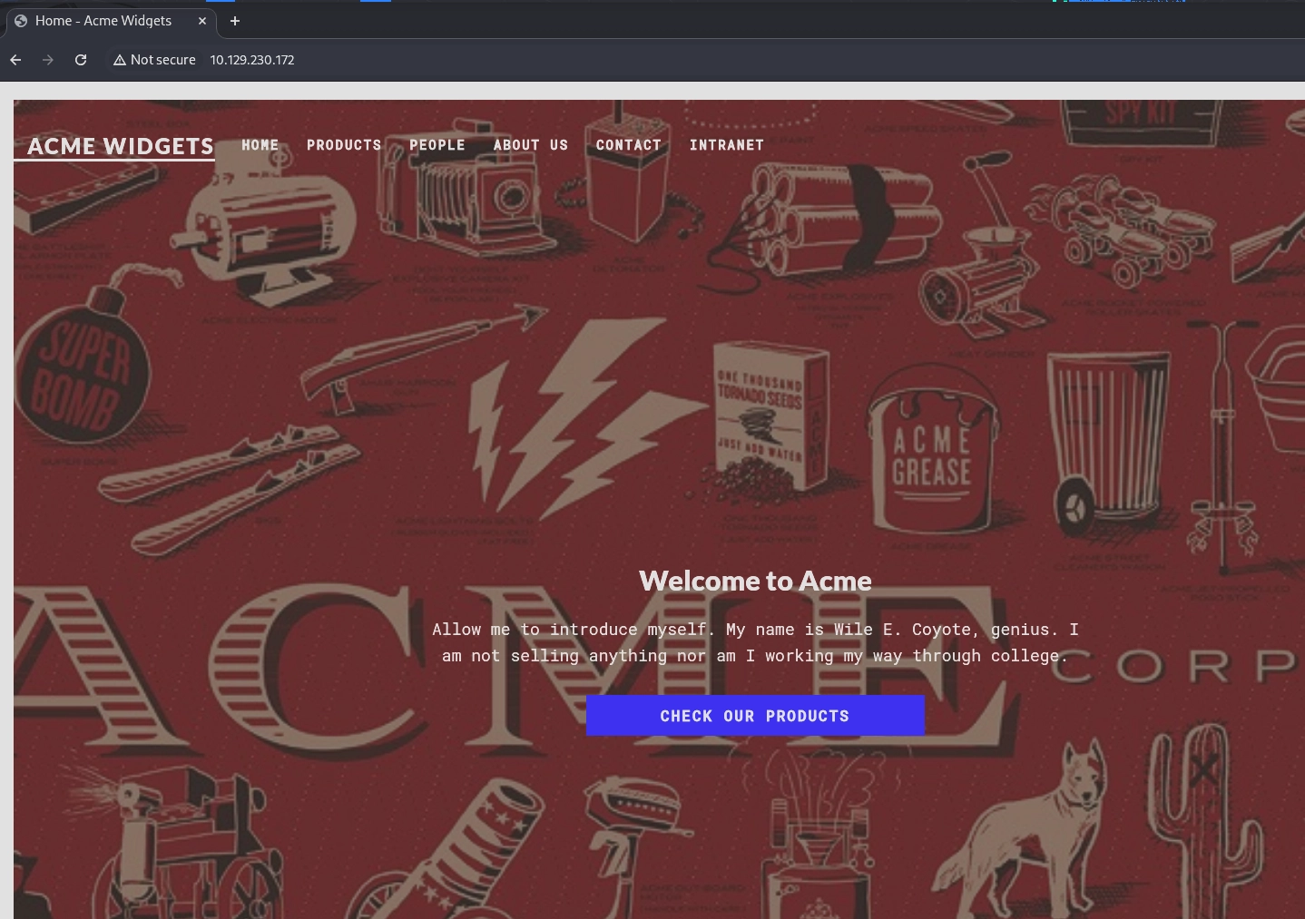Open the ABOUT US nav link
The width and height of the screenshot is (1305, 919).
coord(531,145)
